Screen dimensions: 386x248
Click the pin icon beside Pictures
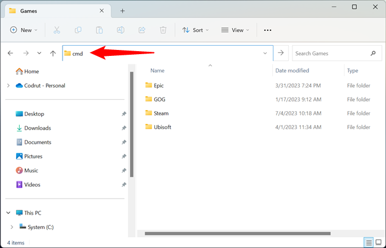(x=124, y=156)
